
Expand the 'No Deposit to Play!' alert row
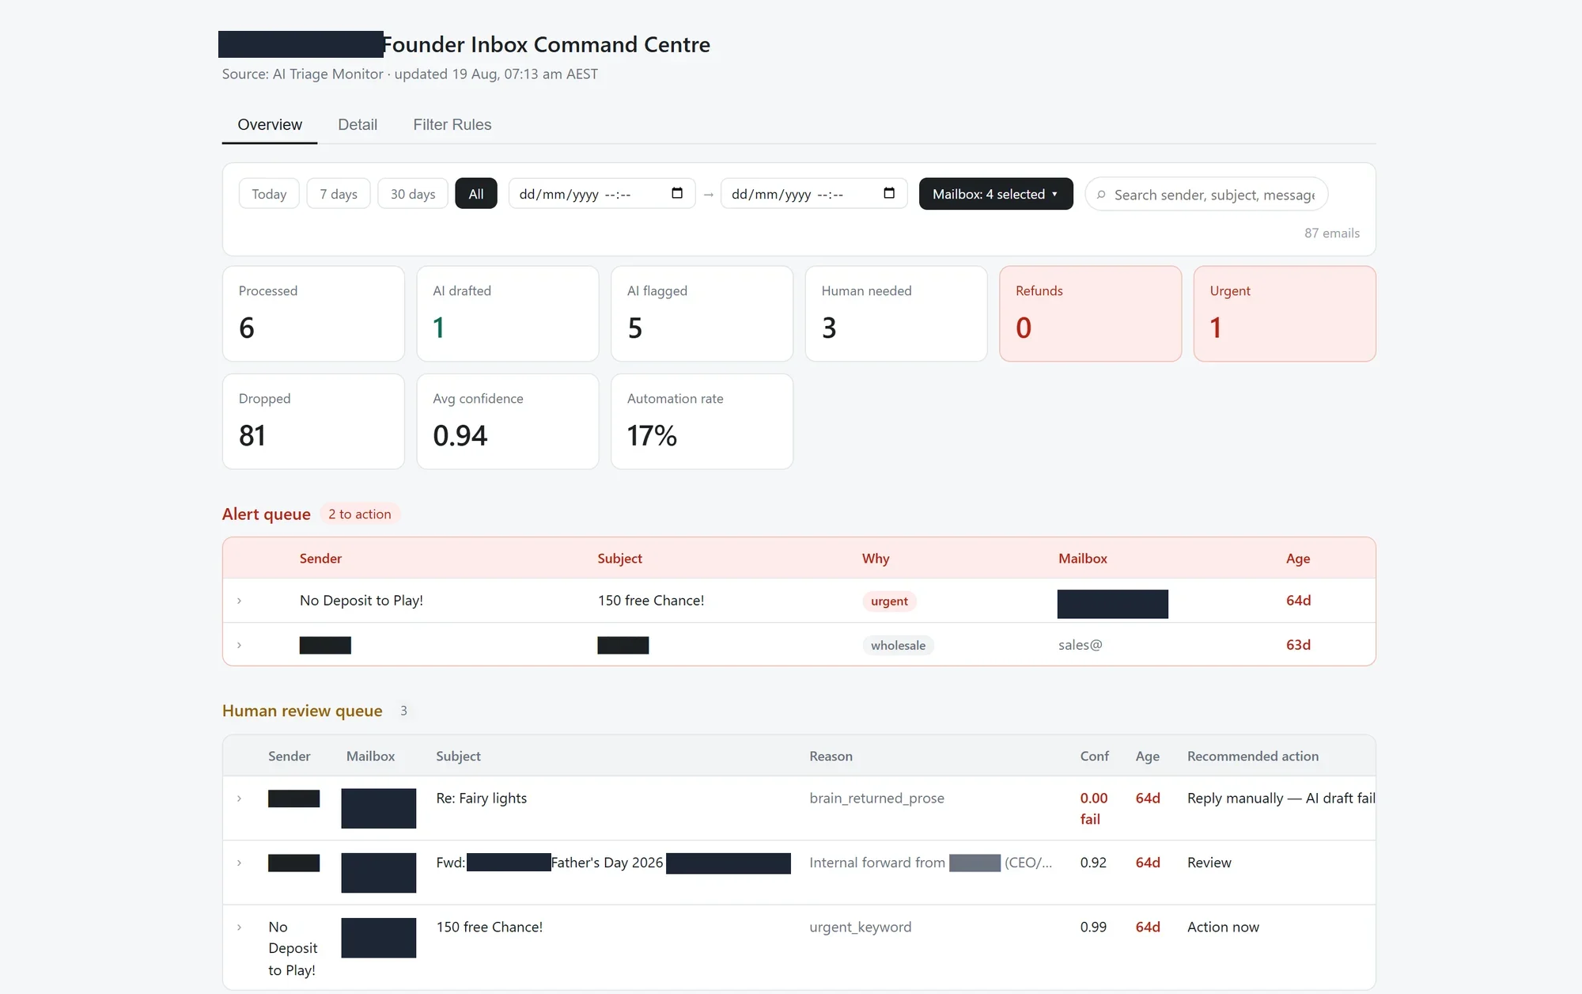pyautogui.click(x=239, y=601)
